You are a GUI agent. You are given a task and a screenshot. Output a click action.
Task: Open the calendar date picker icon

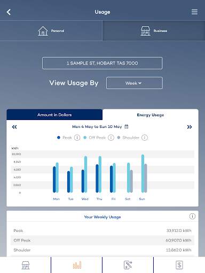tap(126, 126)
